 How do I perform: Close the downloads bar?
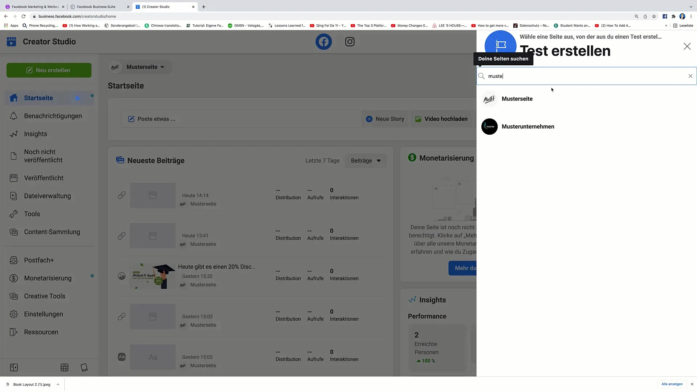692,384
